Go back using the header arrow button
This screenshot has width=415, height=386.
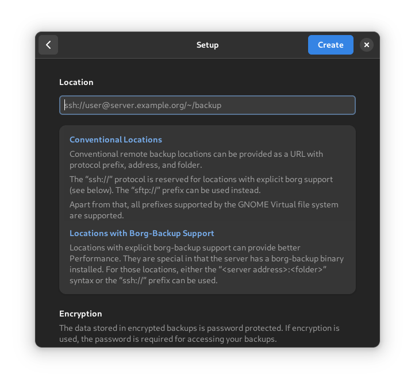point(48,45)
